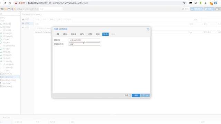The height and width of the screenshot is (124, 221).
Task: Switch to the CPU tab in dialog
Action: coord(82,34)
